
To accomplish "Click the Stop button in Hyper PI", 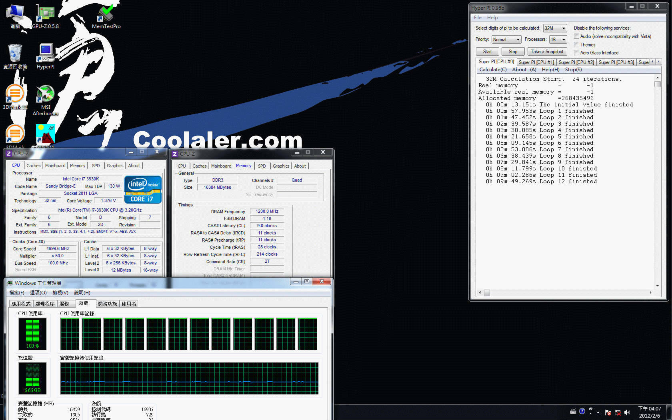I will pos(513,52).
